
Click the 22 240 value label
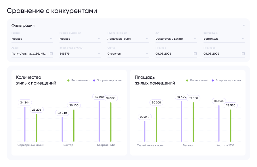62,113
